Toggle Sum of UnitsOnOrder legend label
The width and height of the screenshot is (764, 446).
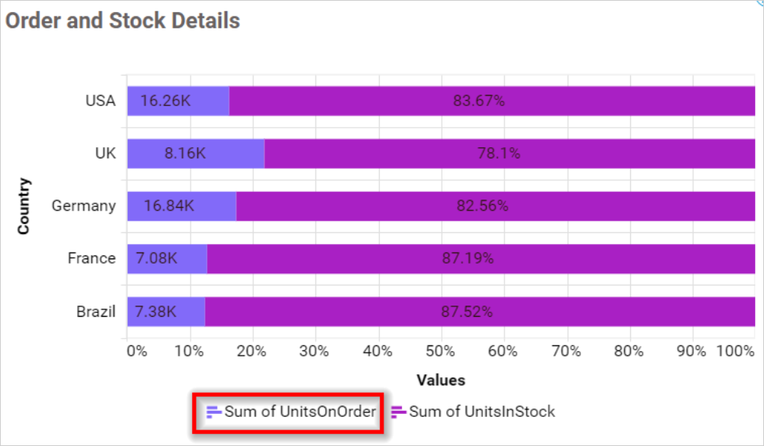pos(300,412)
